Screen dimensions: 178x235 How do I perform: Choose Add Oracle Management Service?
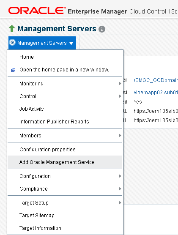65,162
